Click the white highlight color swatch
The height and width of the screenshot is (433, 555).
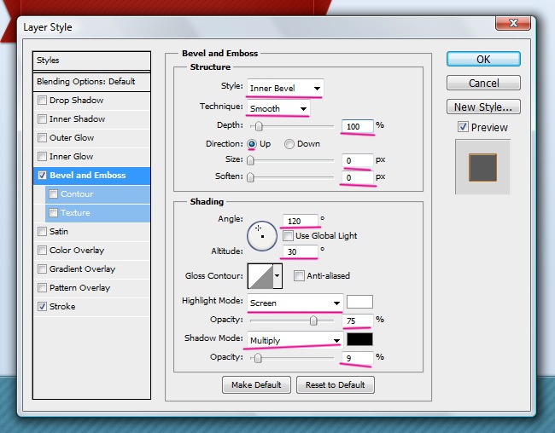tap(359, 302)
